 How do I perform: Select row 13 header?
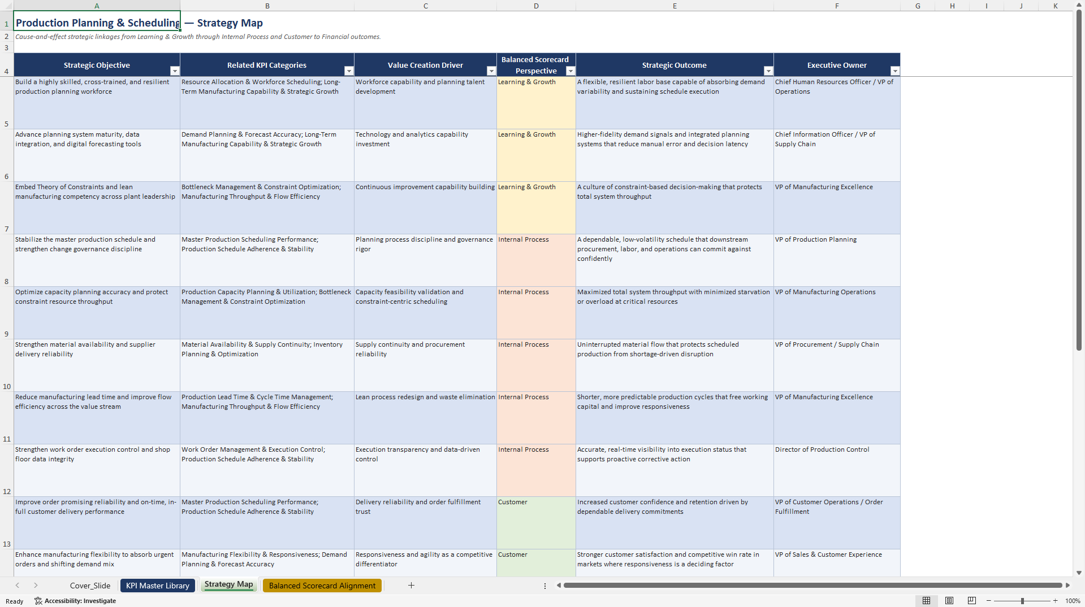tap(7, 523)
